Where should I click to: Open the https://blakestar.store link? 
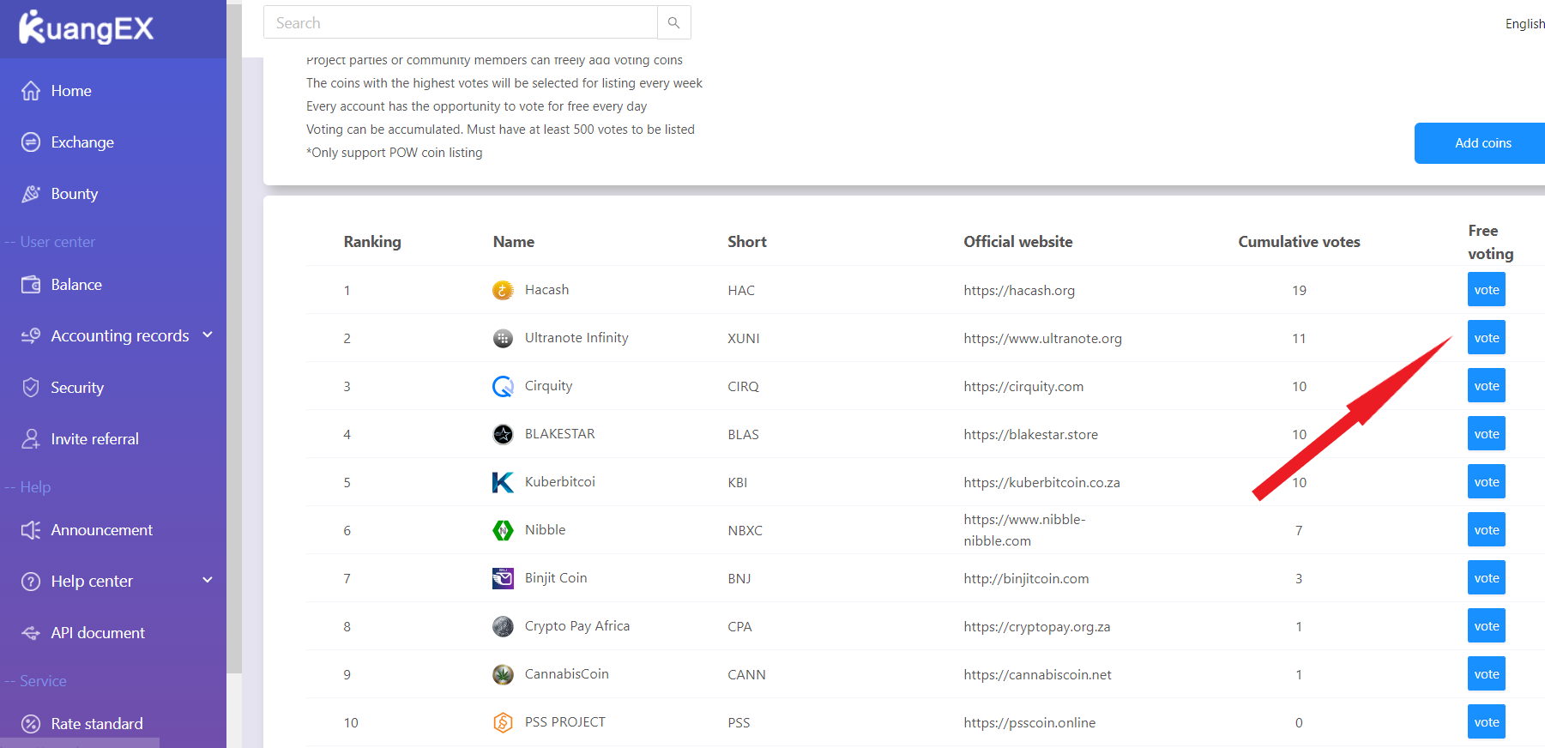[x=1030, y=434]
